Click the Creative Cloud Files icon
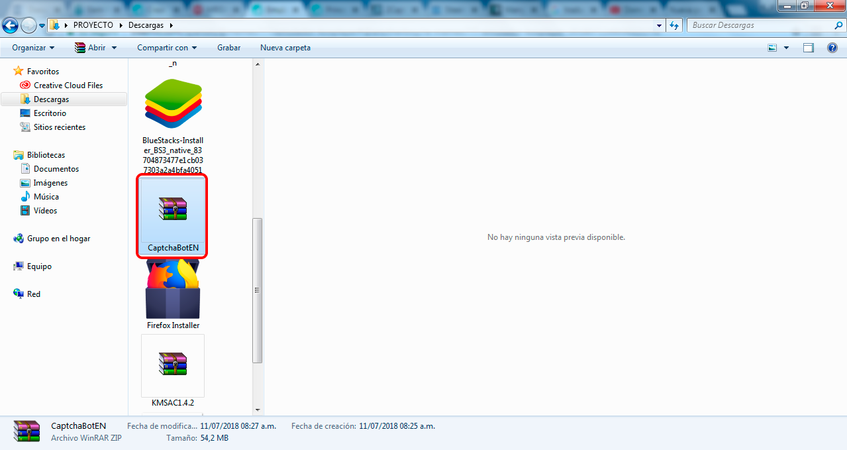Viewport: 847px width, 450px height. [25, 85]
